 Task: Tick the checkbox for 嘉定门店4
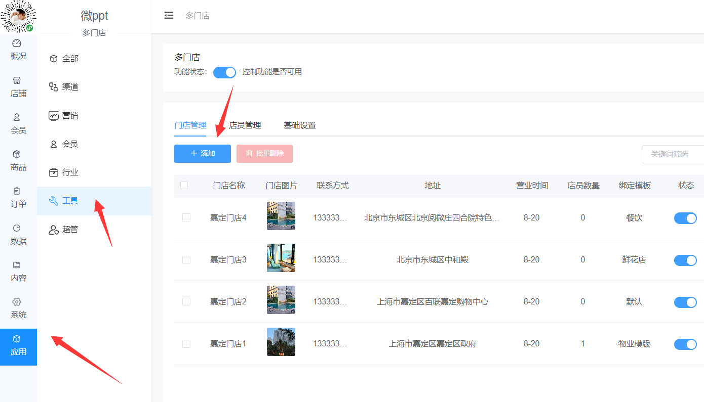[x=186, y=217]
